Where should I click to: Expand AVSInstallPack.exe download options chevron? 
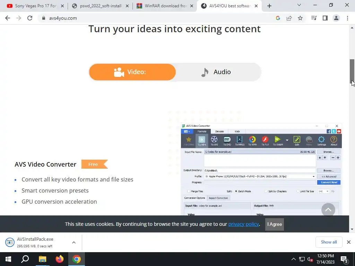coord(74,242)
